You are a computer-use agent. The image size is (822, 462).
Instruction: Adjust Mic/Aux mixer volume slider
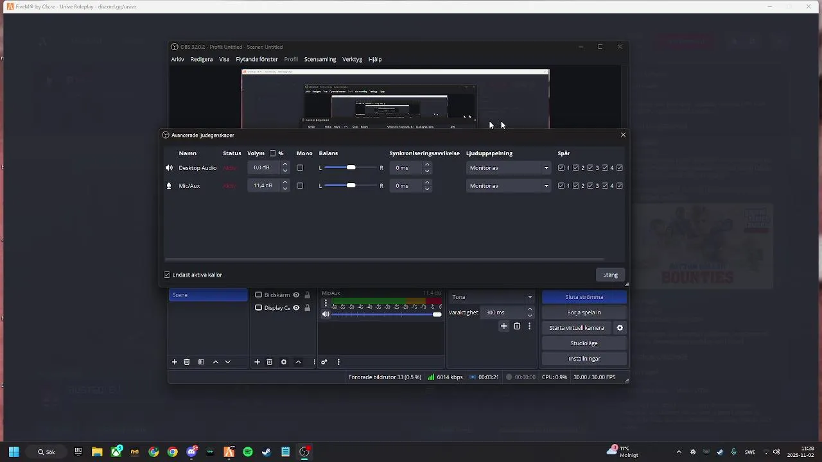click(x=387, y=314)
